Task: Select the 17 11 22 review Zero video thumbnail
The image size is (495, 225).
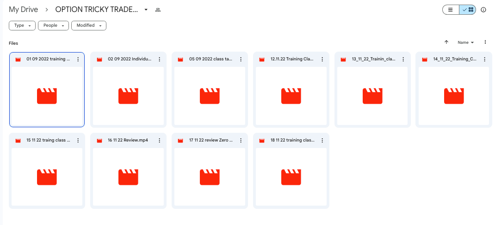Action: [210, 177]
